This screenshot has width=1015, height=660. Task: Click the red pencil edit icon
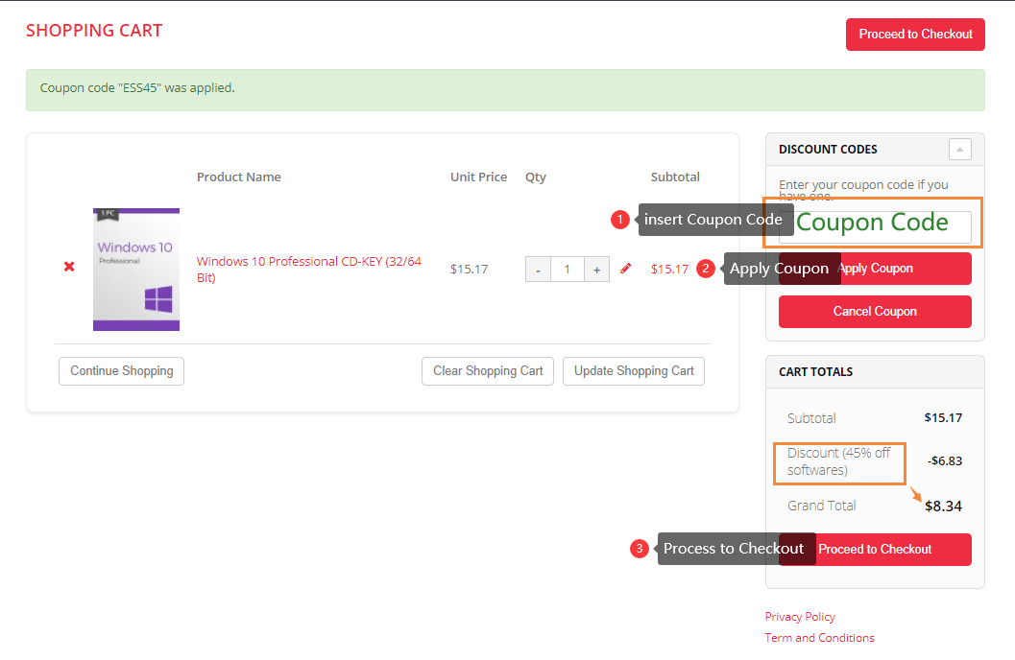[626, 269]
